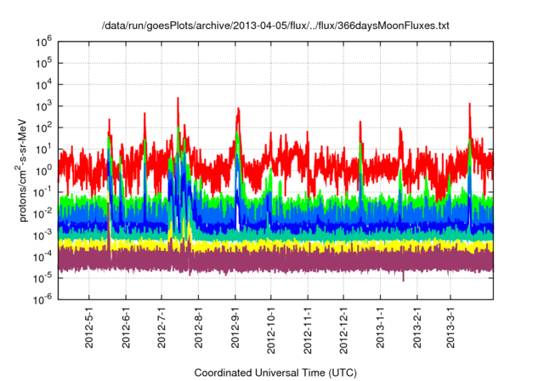This screenshot has width=544, height=381.
Task: Click the 2012-11-1 date tick label
Action: (x=307, y=326)
